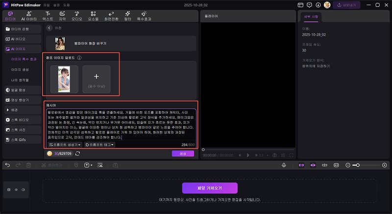
Task: Take a snapshot of the preview
Action: 274,155
